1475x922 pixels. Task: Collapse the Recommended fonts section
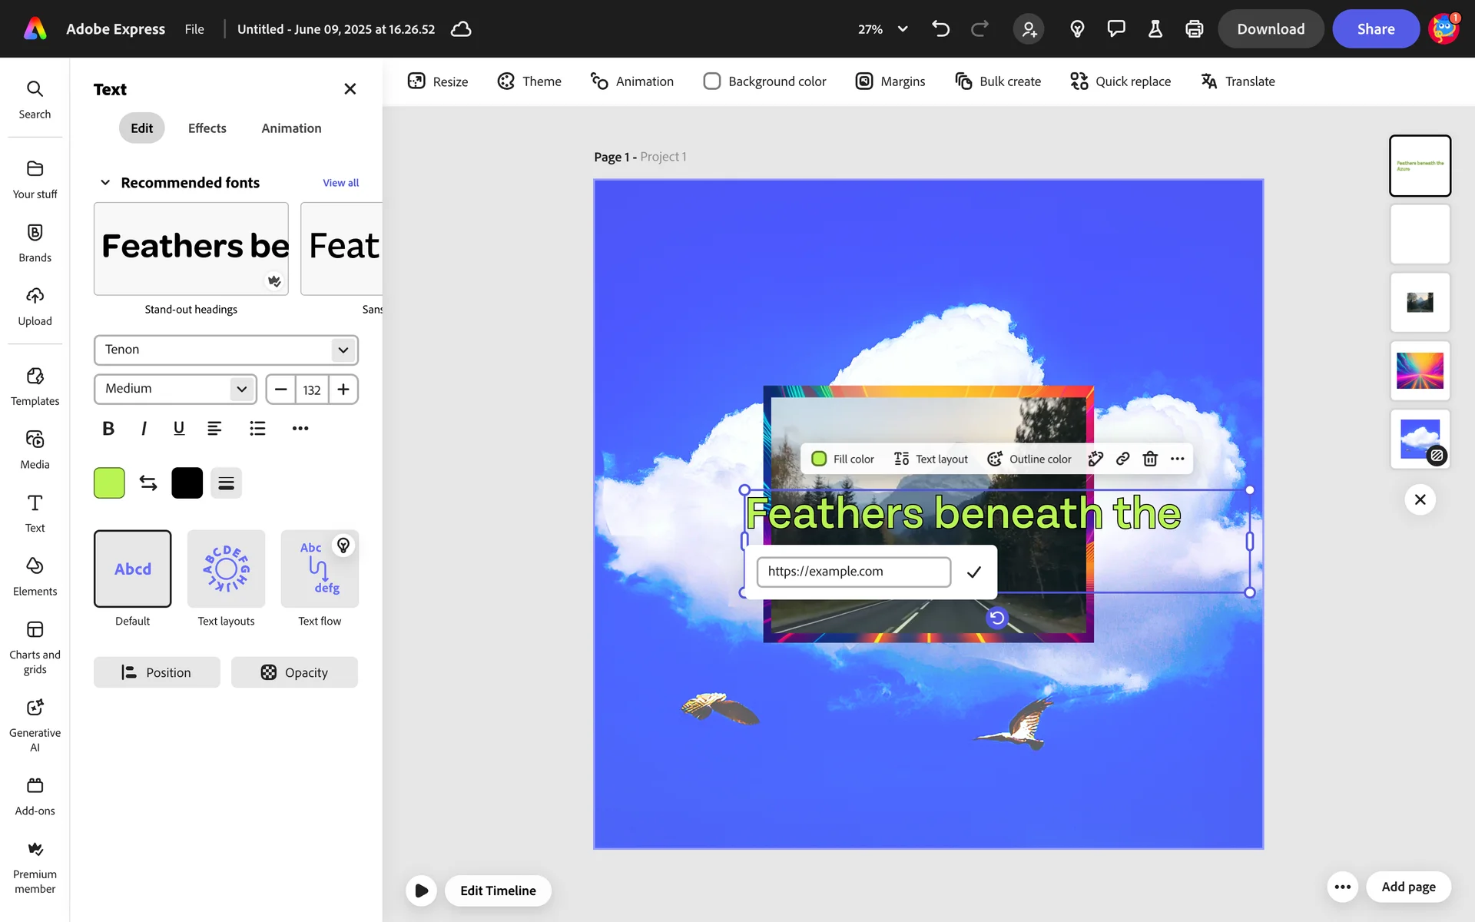(105, 183)
